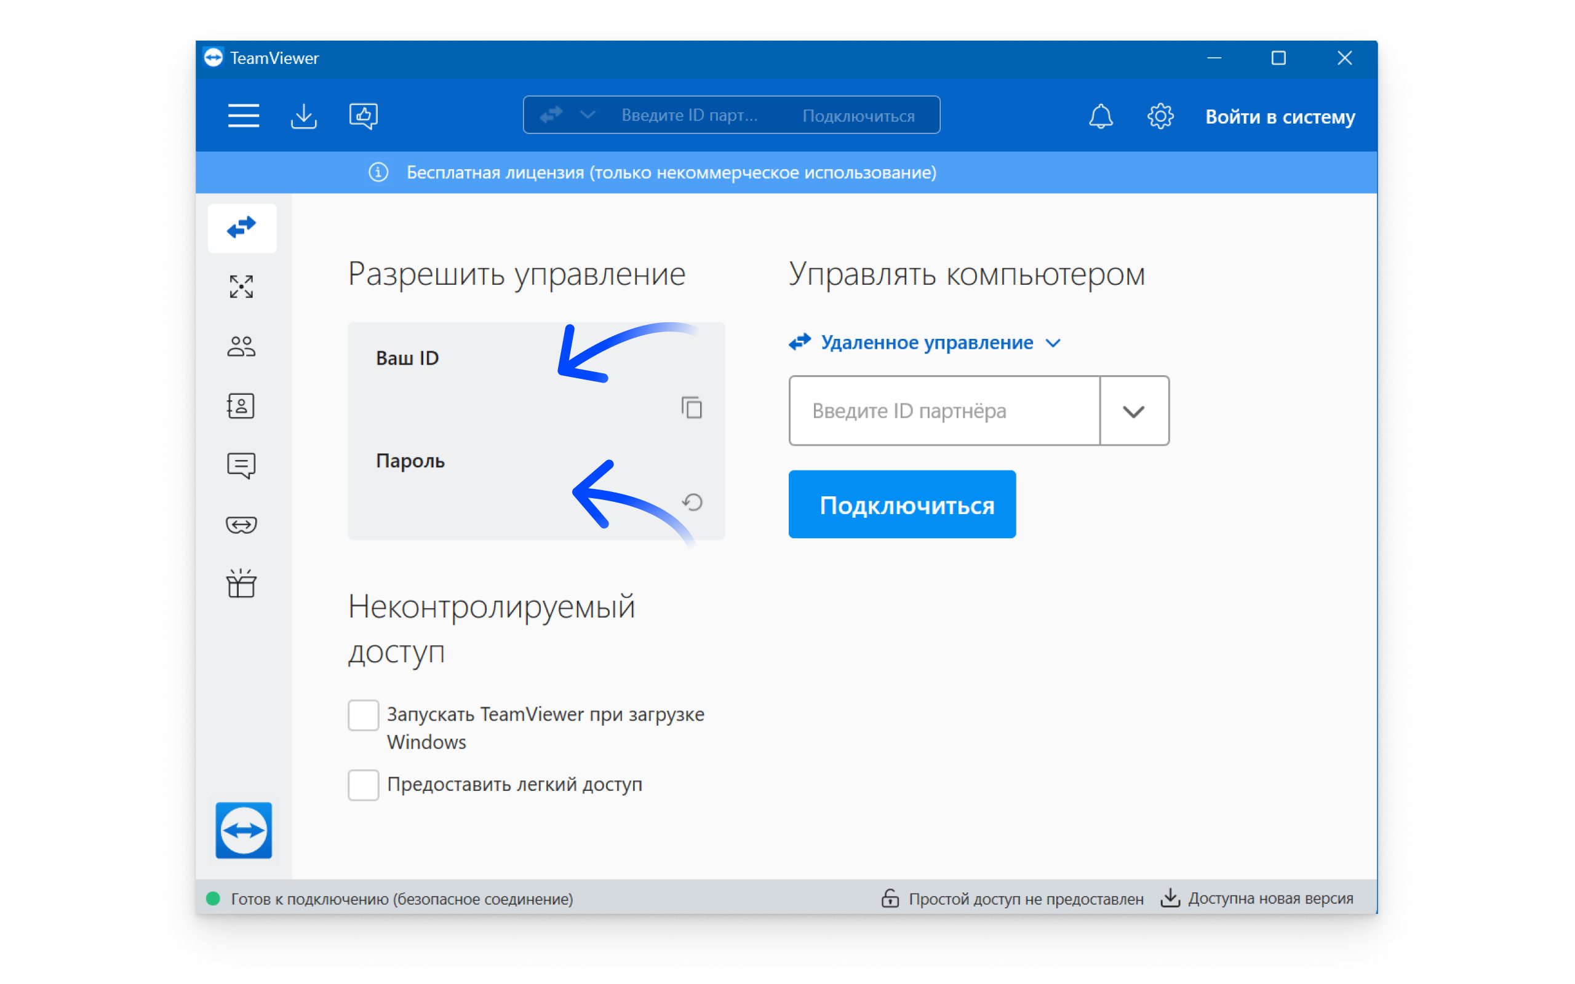Click Доступна новая версия in status bar
This screenshot has height=984, width=1575.
[1270, 899]
